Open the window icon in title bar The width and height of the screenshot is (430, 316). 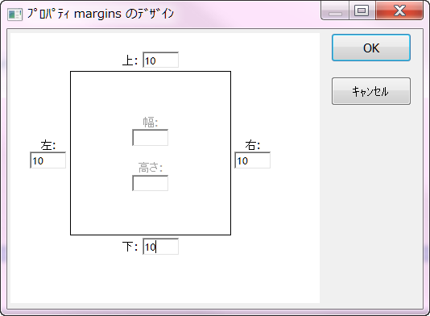coord(14,14)
